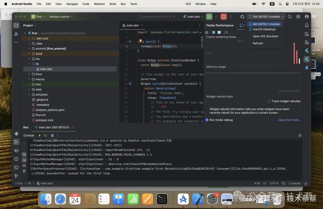Stop the running app with red Stop button
Viewport: 323px width, 209px height.
223,17
